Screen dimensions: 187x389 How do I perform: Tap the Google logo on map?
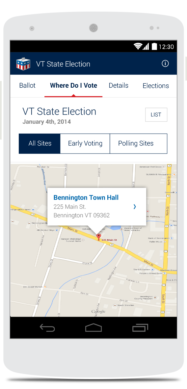pos(98,311)
